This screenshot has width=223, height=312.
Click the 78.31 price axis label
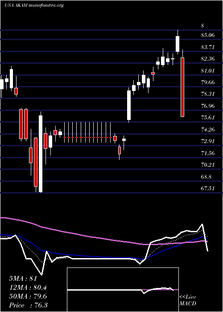coord(208,94)
